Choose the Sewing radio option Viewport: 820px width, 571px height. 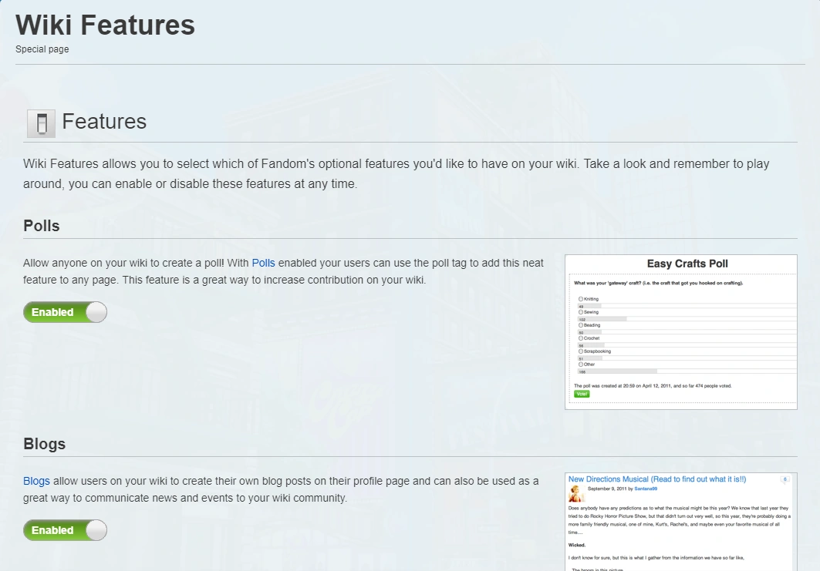tap(581, 312)
